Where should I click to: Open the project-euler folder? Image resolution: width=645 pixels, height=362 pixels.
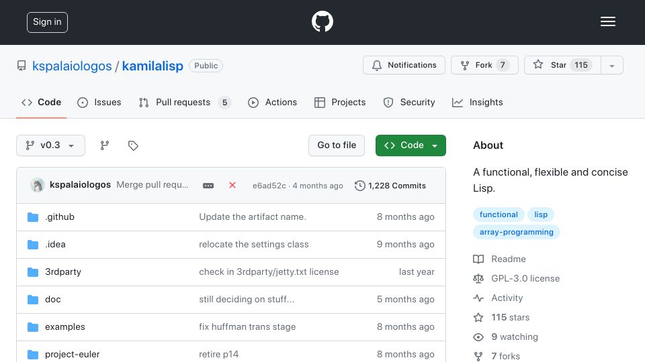[72, 354]
